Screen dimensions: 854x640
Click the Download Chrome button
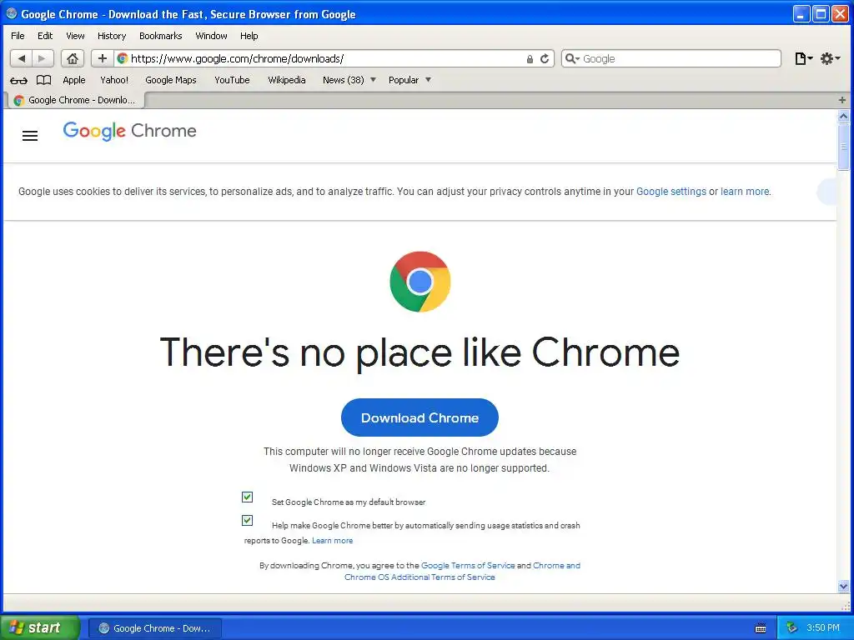pyautogui.click(x=419, y=417)
